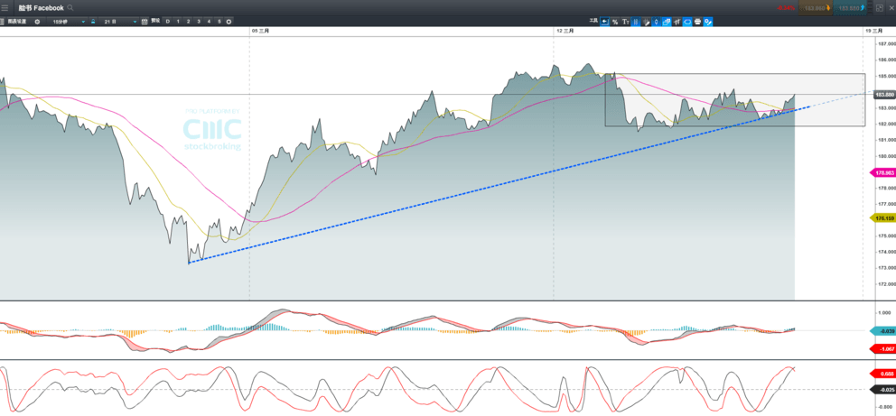Select preset 5
This screenshot has width=896, height=416.
(219, 22)
